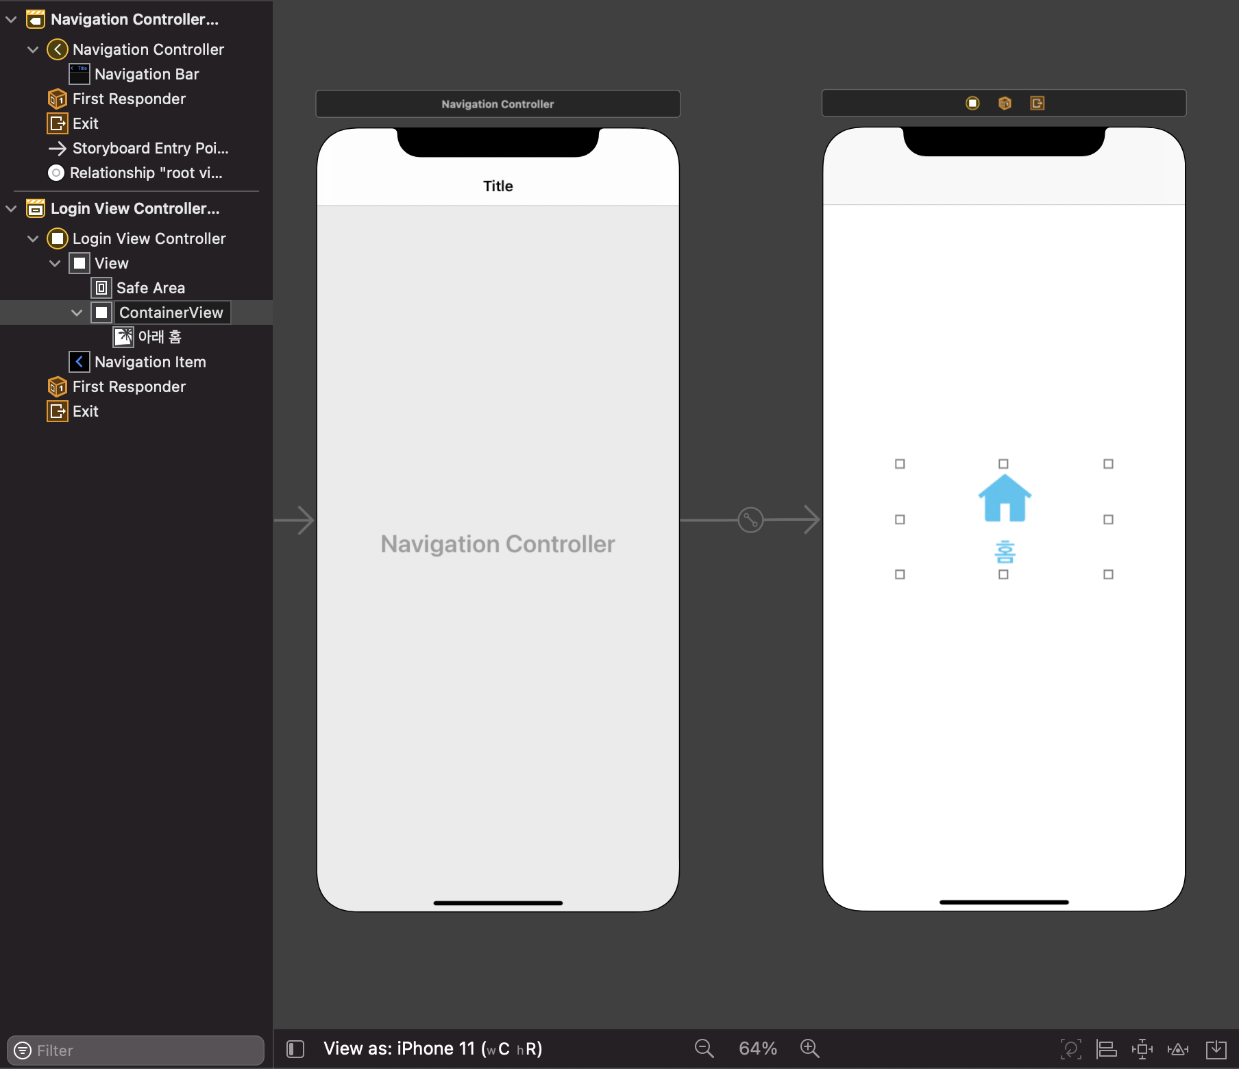1239x1069 pixels.
Task: Select the 아래 홈 image view row
Action: point(136,337)
